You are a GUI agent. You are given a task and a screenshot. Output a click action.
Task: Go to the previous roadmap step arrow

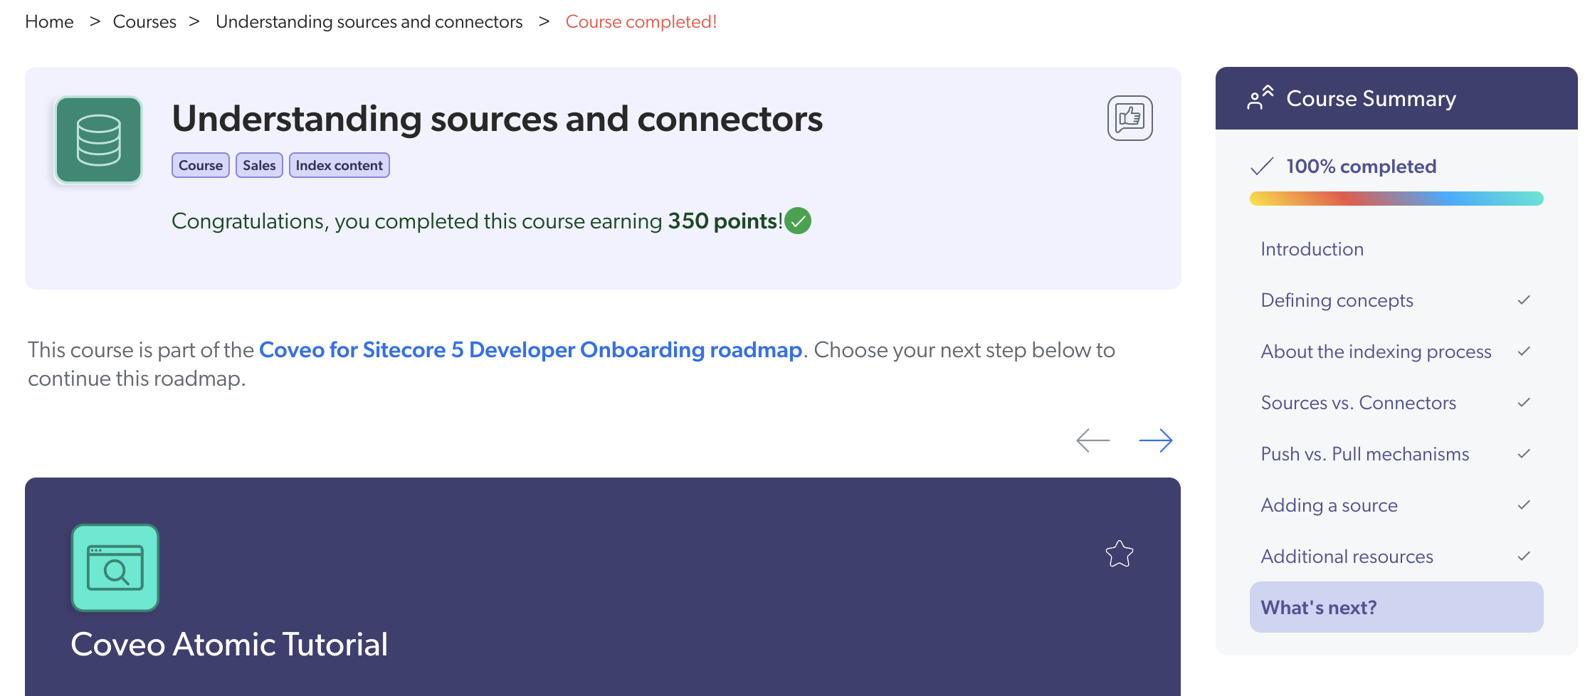pyautogui.click(x=1093, y=441)
